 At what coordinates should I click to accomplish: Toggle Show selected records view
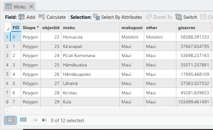coord(23,120)
